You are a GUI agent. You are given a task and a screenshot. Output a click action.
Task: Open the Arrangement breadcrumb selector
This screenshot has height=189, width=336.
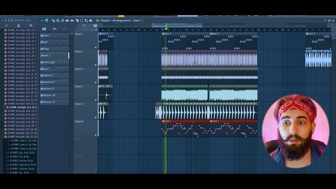point(121,20)
